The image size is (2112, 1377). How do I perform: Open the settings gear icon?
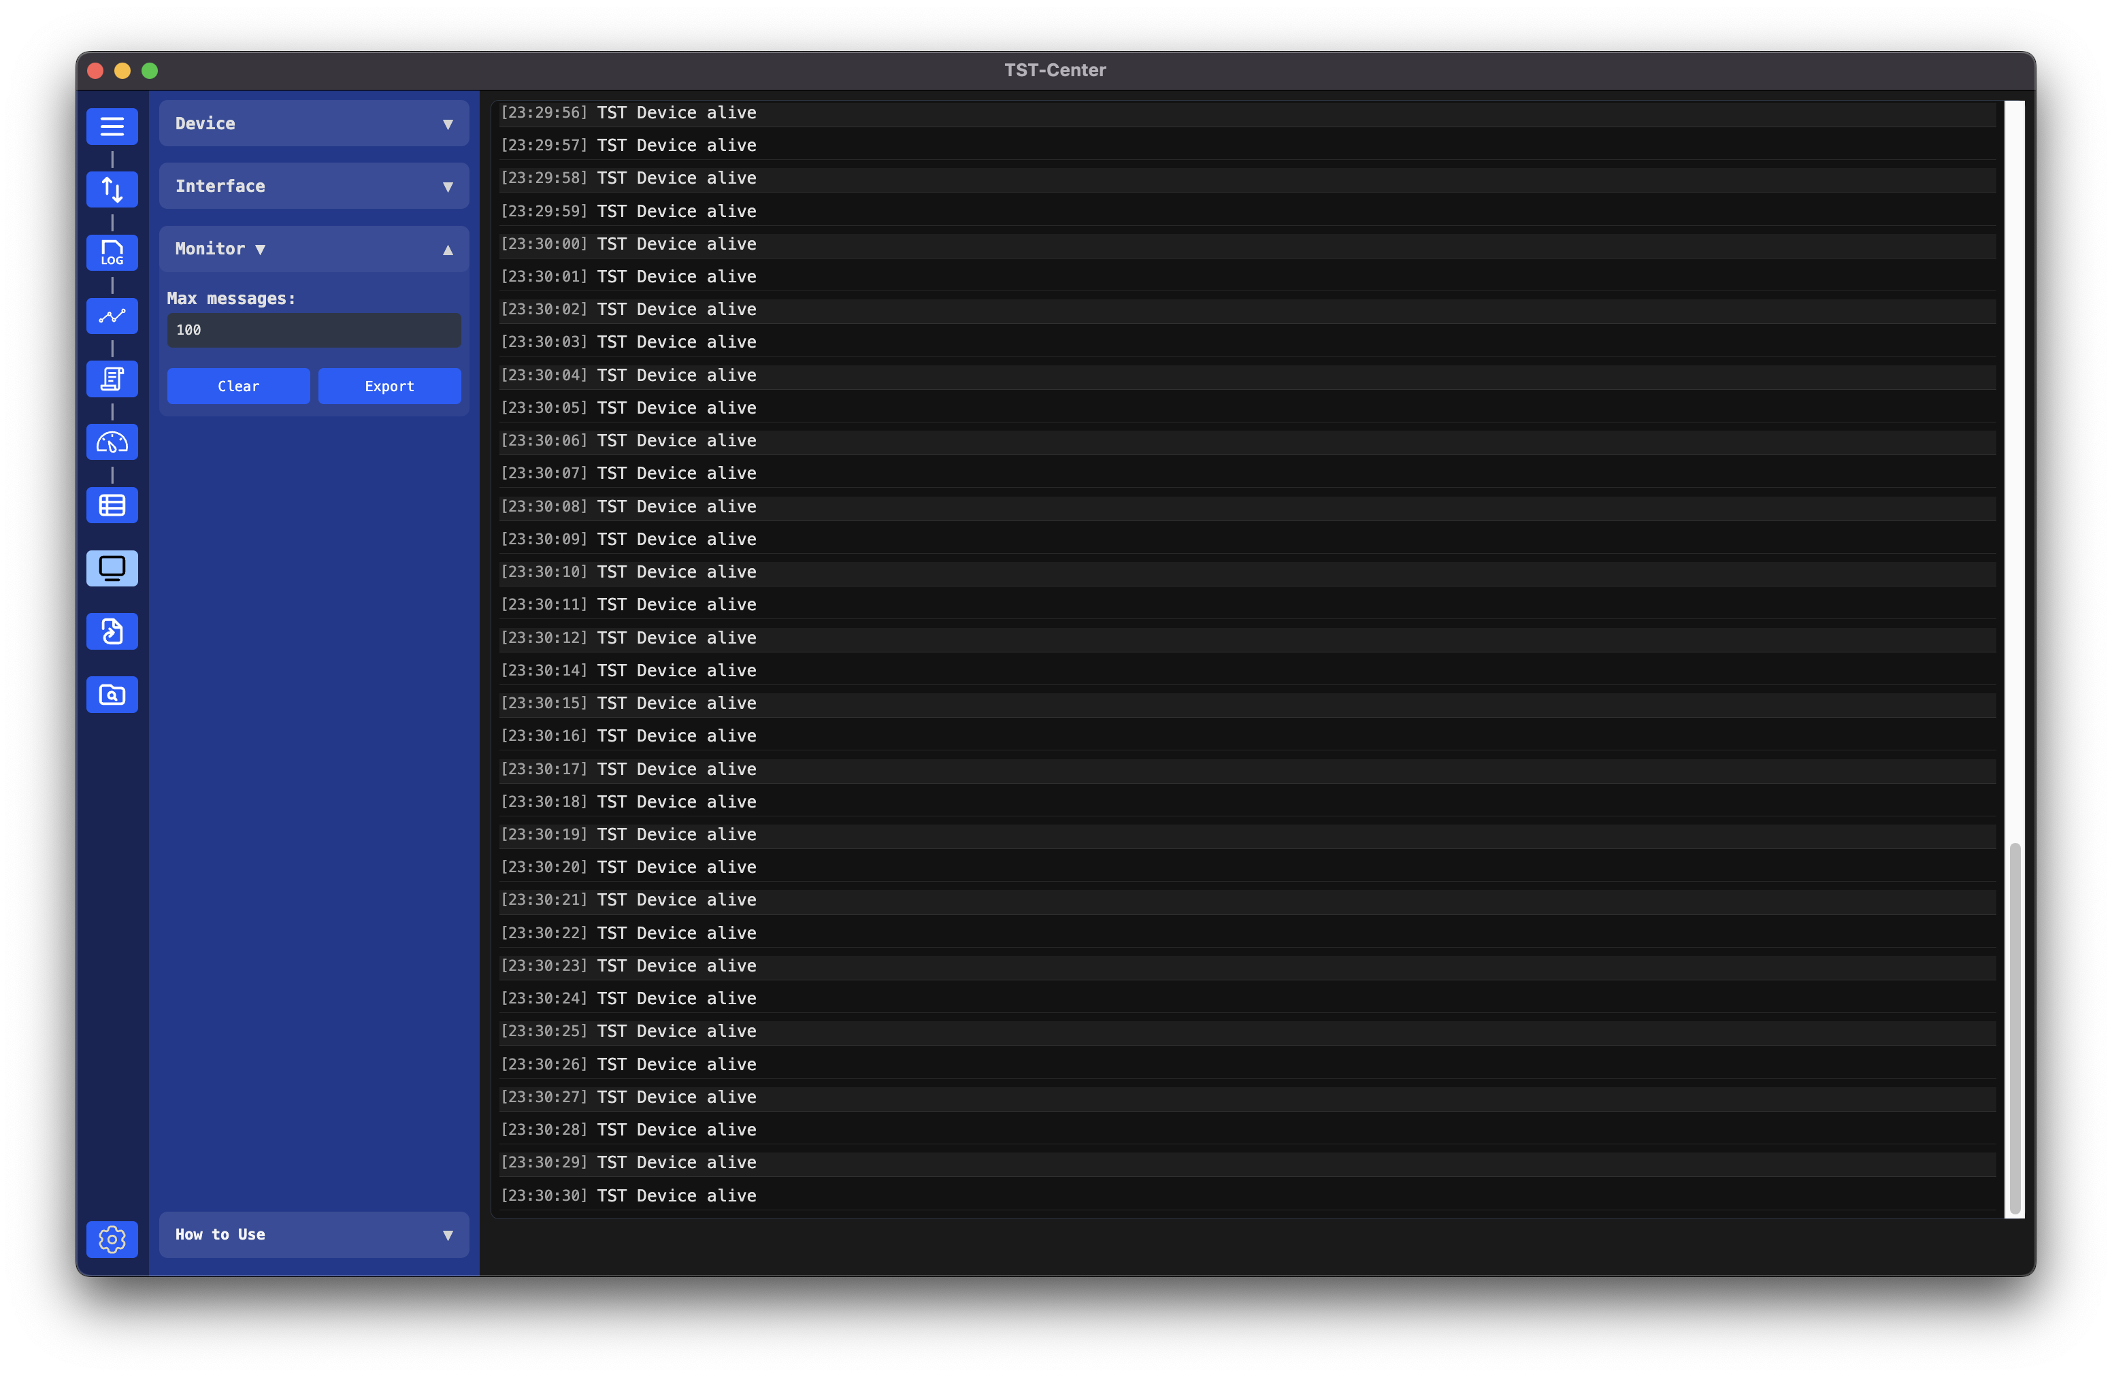point(112,1239)
